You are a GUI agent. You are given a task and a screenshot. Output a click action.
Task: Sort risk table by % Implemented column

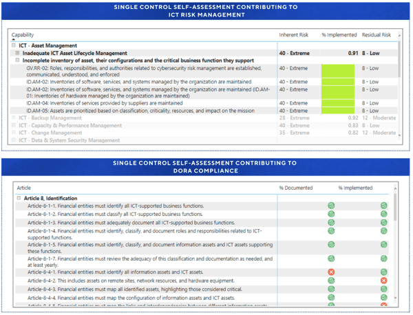coord(339,35)
